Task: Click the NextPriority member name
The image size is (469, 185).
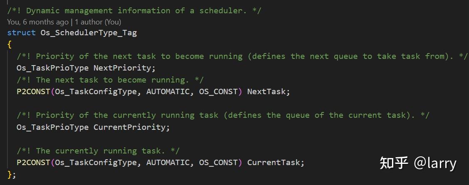Action: click(124, 68)
